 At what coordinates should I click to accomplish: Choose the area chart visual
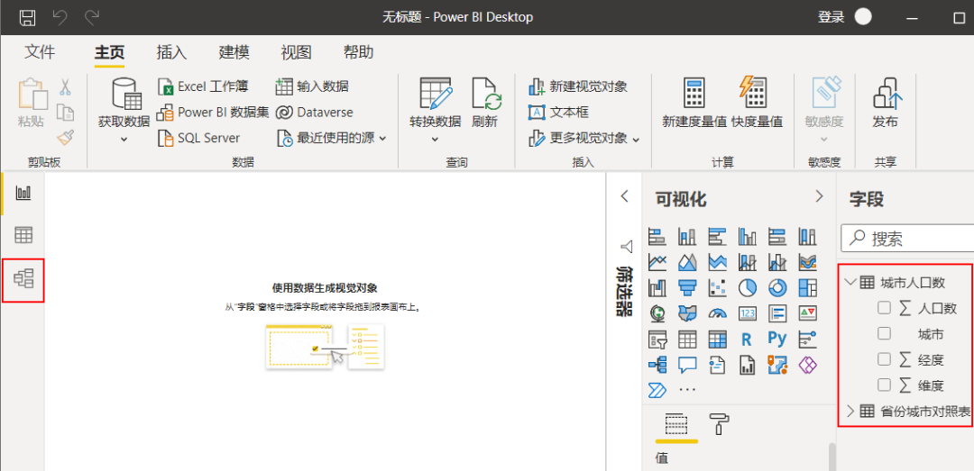687,262
